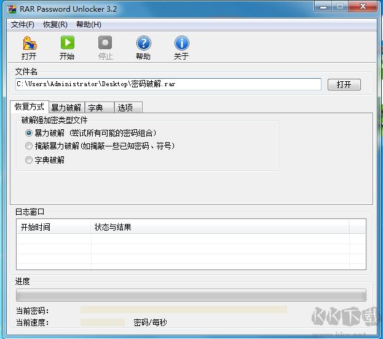Click the RAR Password Unlocker title bar icon
383x339 pixels.
[x=12, y=9]
